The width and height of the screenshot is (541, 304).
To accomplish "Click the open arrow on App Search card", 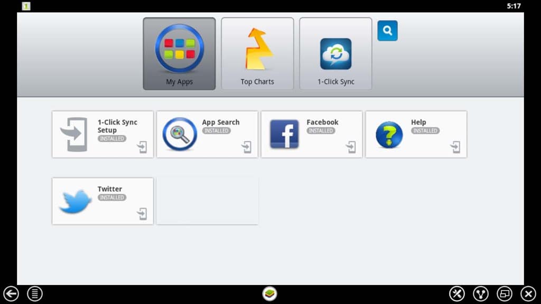I will [247, 147].
